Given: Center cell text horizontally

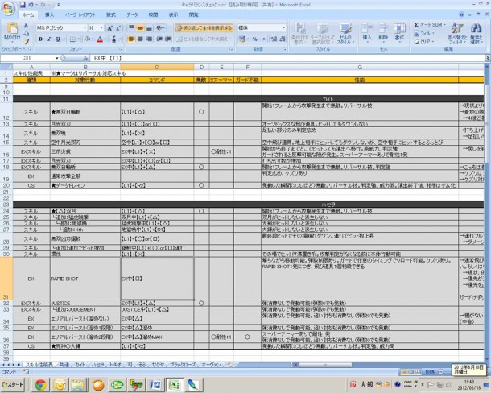Looking at the screenshot, I should [x=140, y=39].
